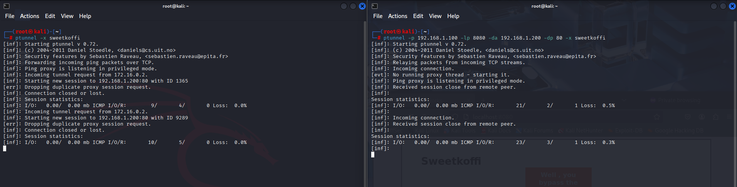Click 'Ping proxy is listening' line in right terminal

(x=448, y=81)
